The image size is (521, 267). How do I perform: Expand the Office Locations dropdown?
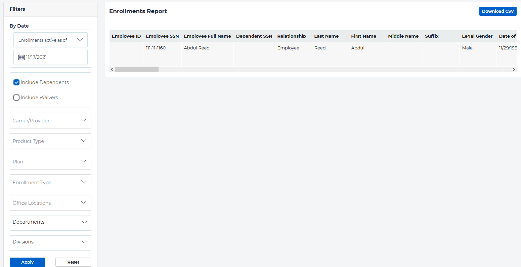(x=50, y=203)
